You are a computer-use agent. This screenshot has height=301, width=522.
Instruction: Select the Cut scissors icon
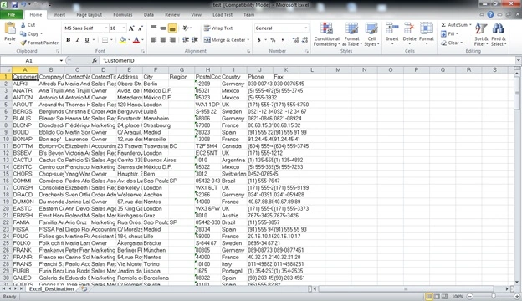[x=23, y=25]
